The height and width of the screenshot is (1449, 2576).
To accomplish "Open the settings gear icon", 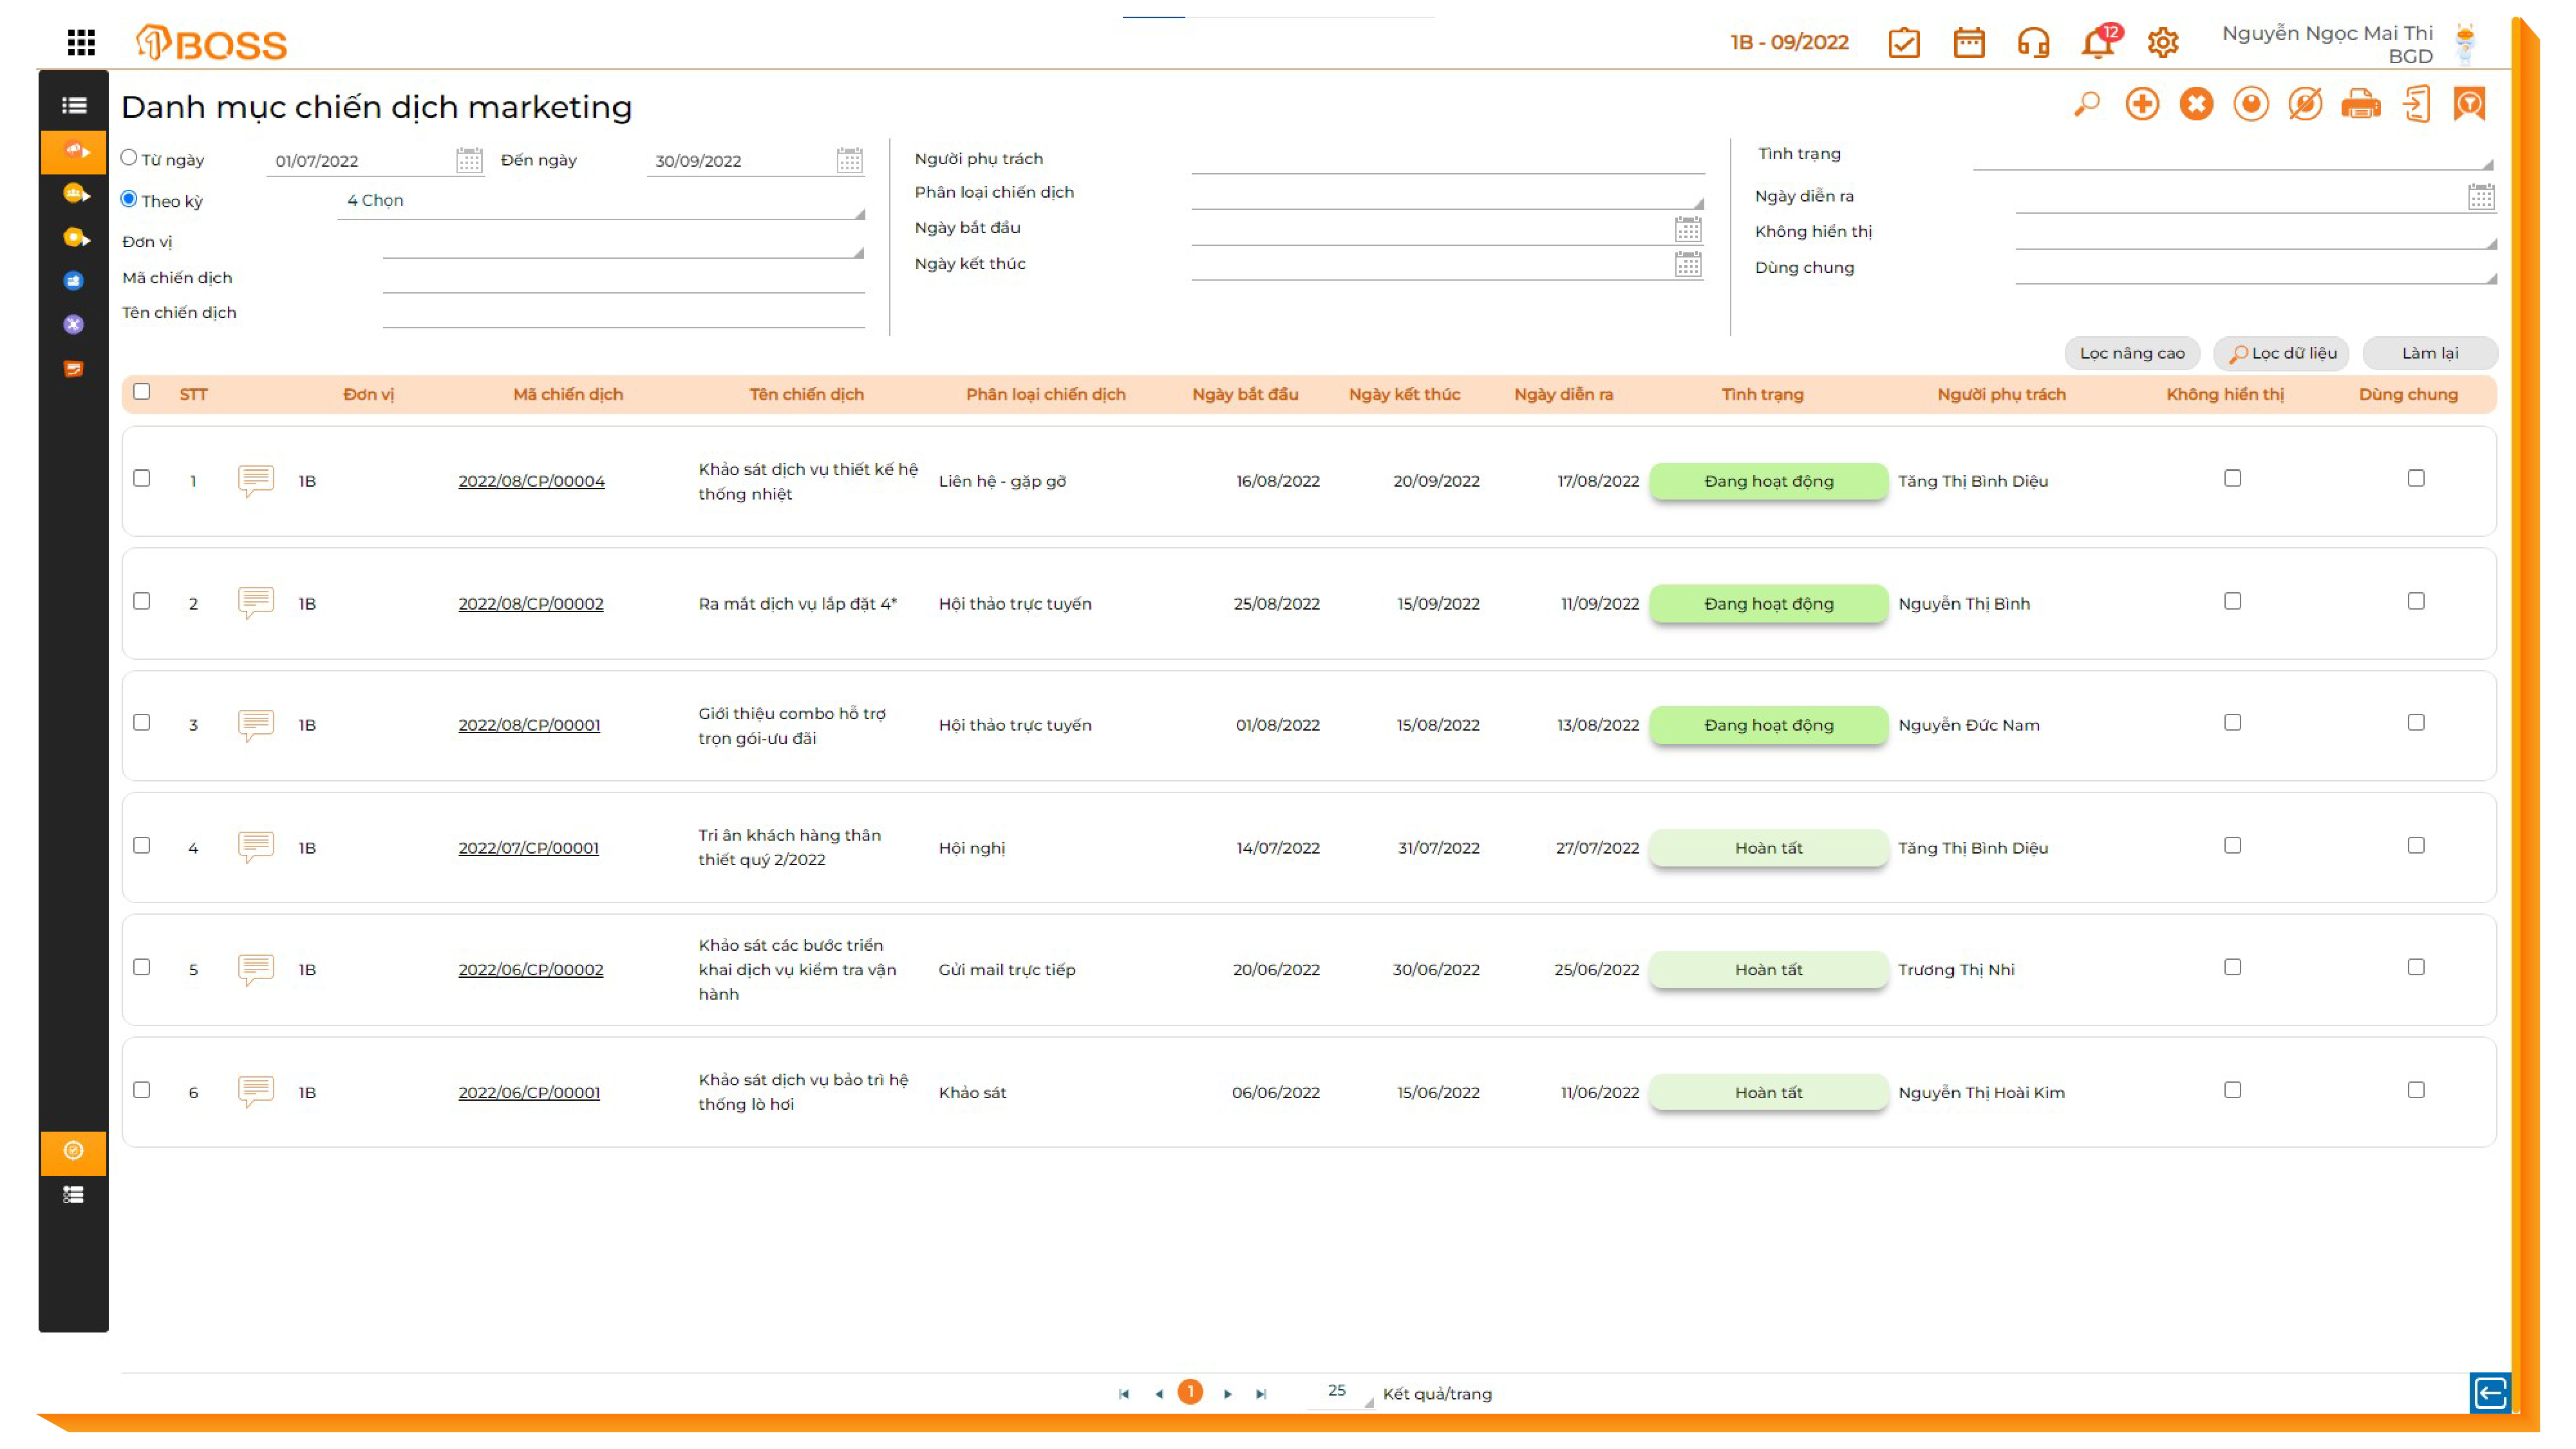I will (2162, 43).
